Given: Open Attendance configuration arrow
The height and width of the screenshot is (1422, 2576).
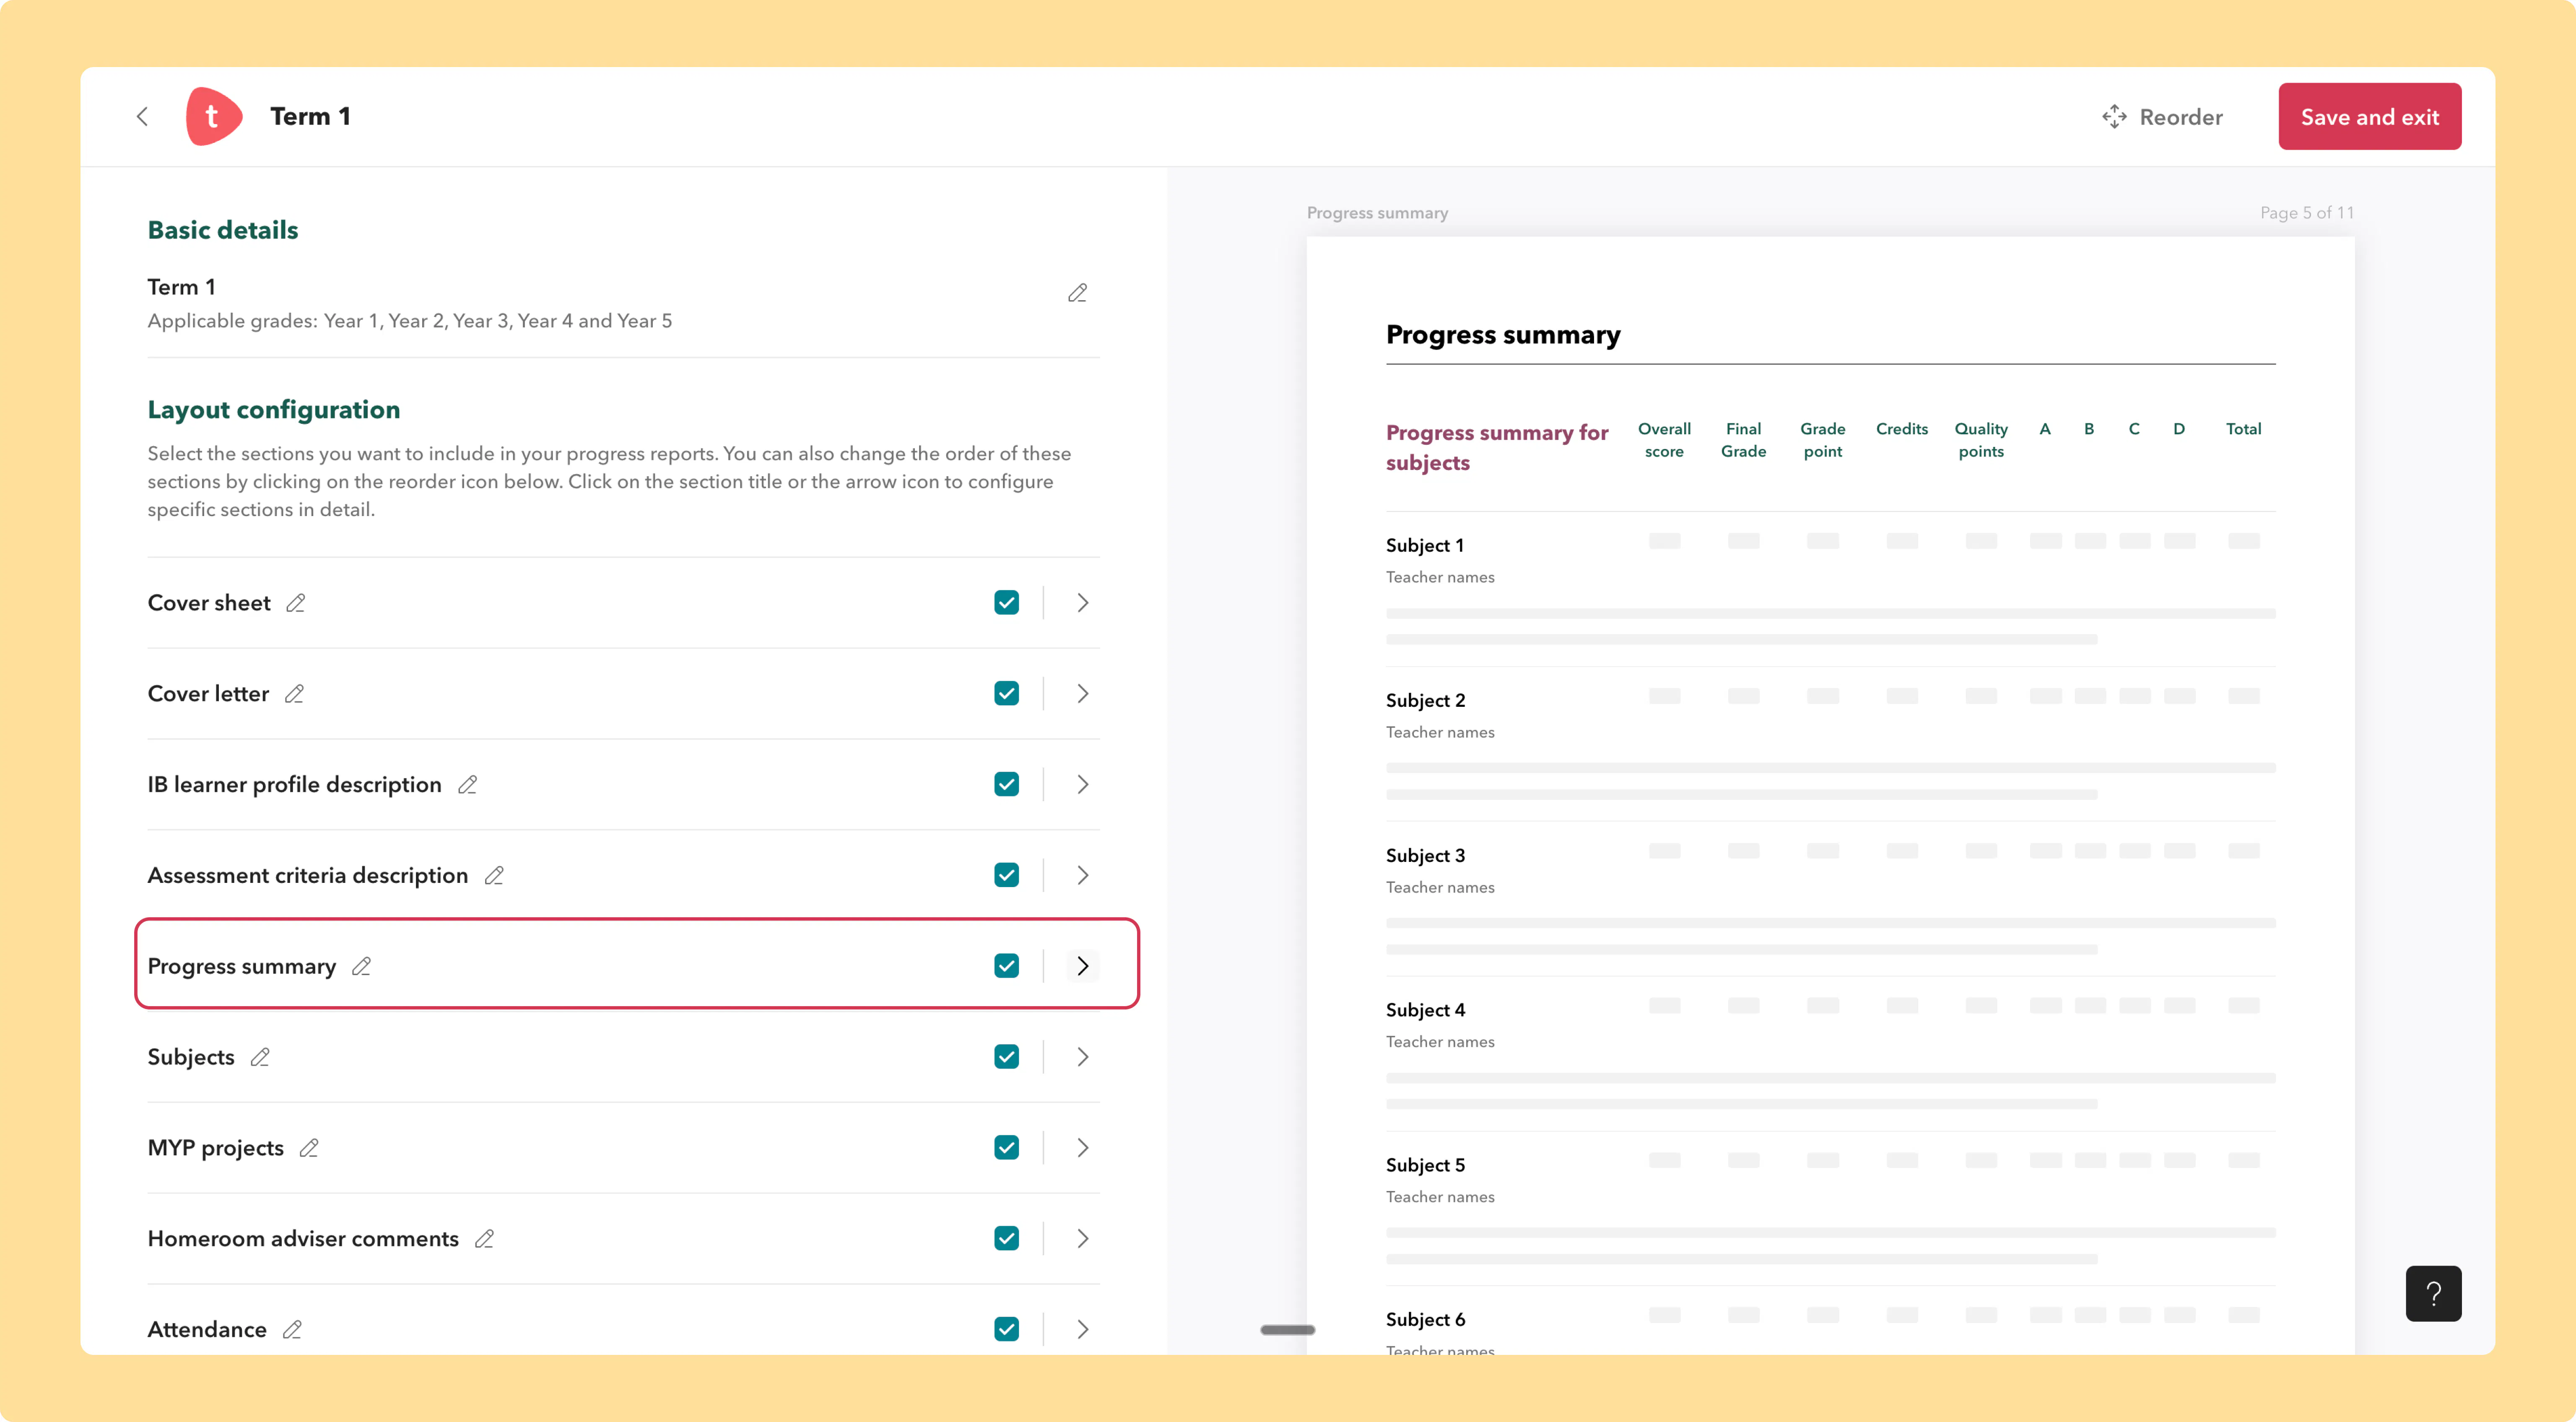Looking at the screenshot, I should coord(1083,1329).
